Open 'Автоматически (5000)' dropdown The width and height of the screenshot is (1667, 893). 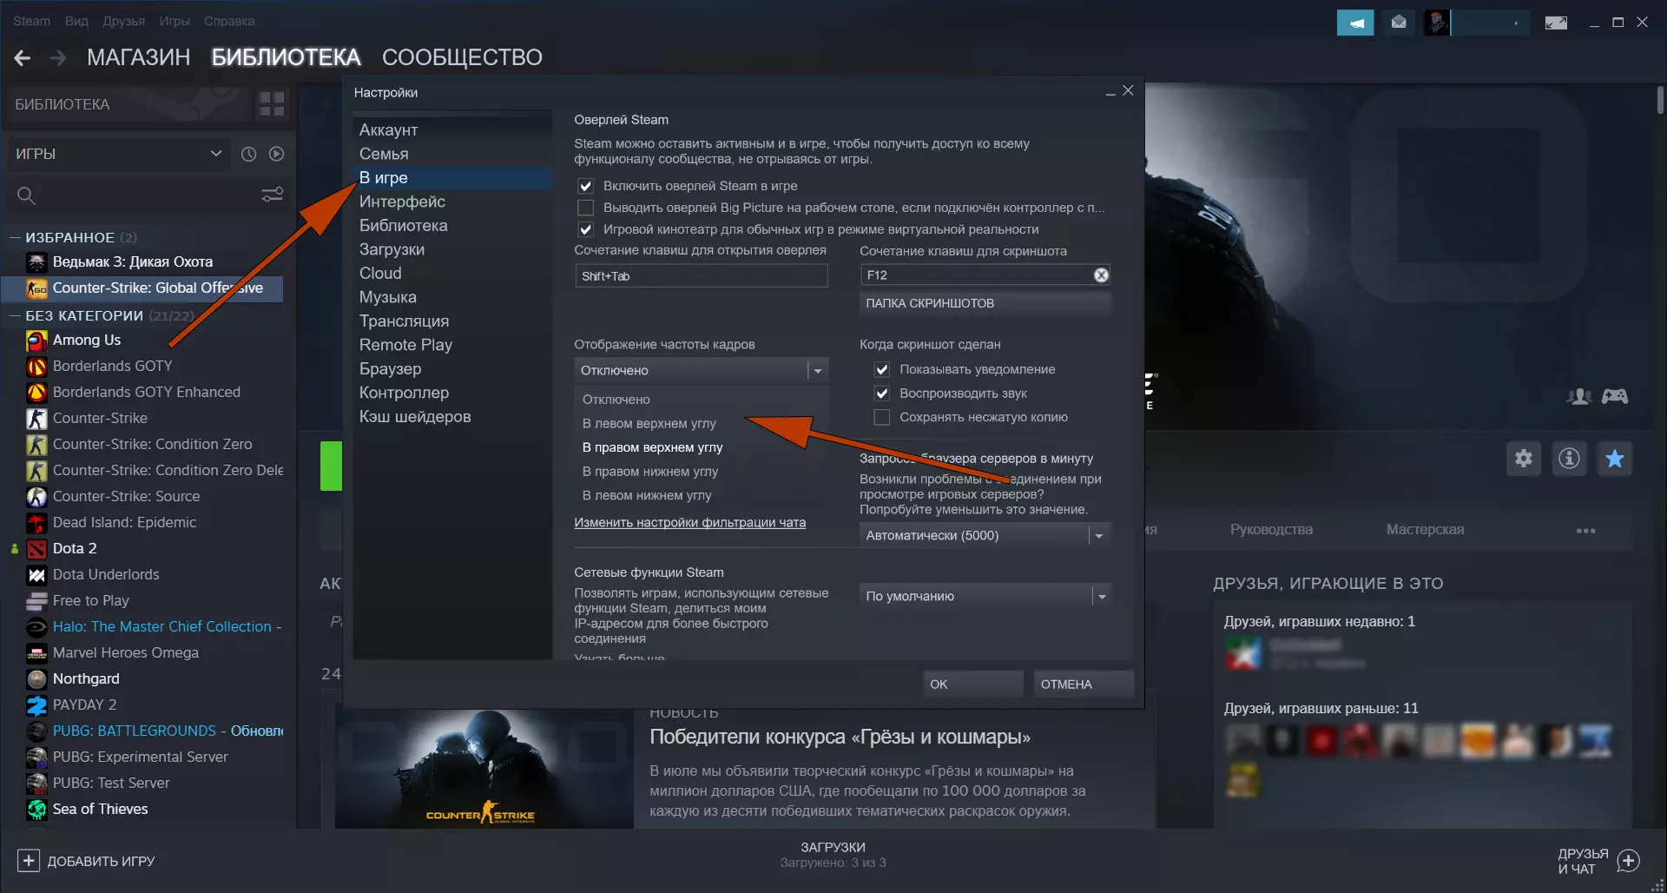tap(985, 535)
